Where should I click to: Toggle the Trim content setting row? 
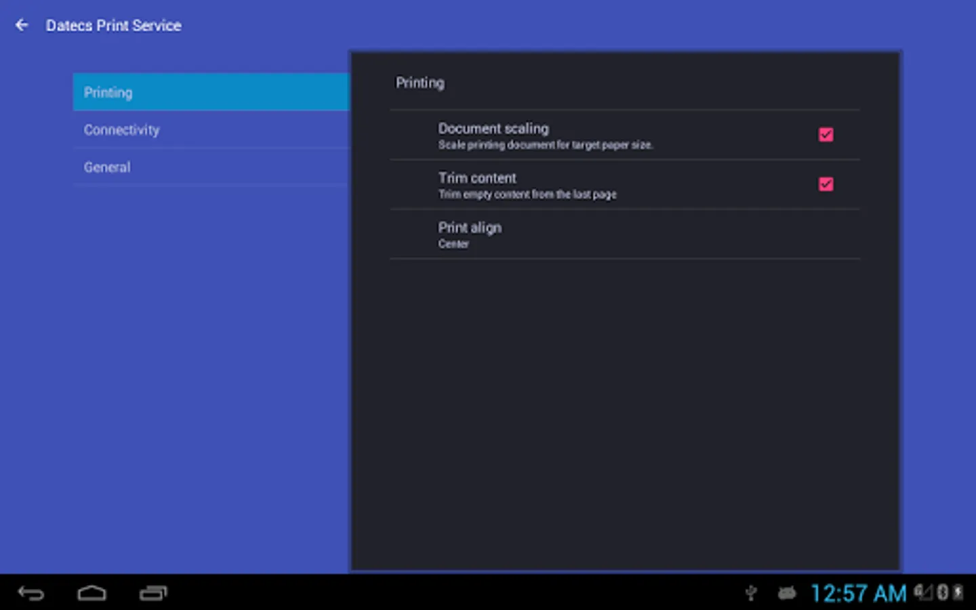pos(625,184)
